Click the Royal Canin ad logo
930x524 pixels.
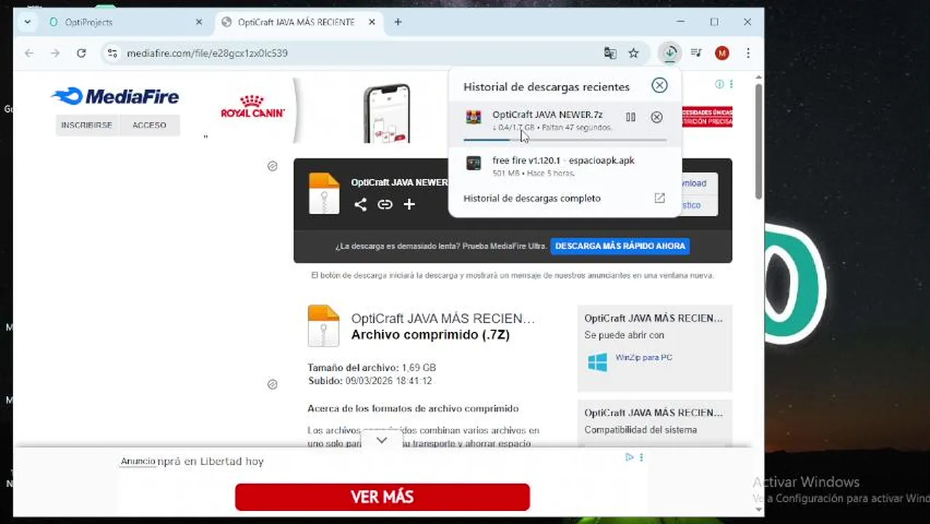point(253,107)
